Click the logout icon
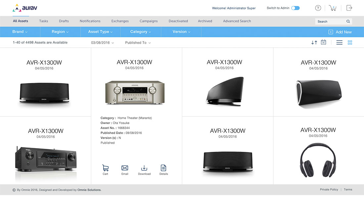Viewport: 364px width, 215px height. pos(349,8)
